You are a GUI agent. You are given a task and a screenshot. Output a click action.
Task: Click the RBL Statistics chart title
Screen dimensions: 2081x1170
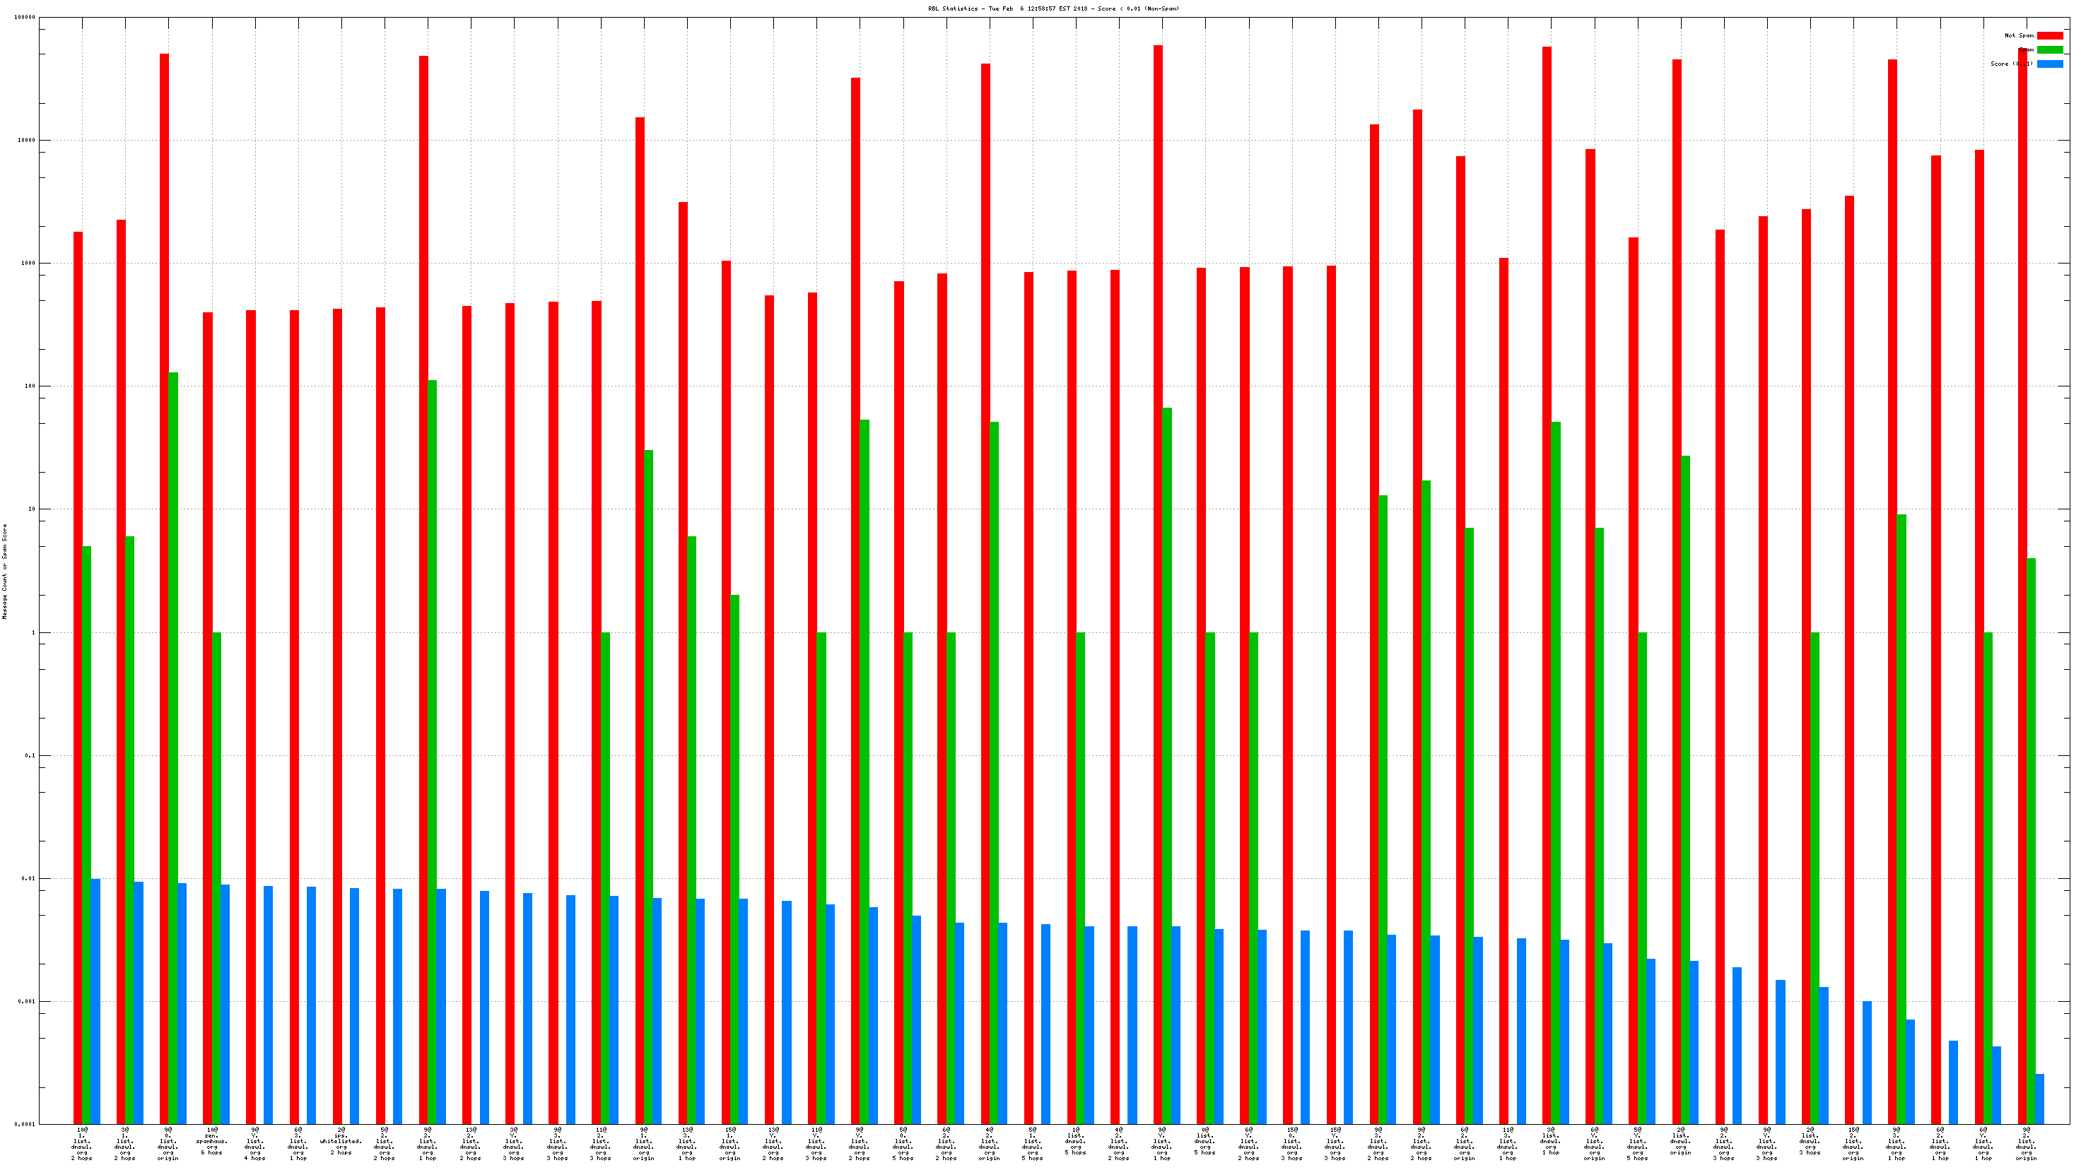(x=1053, y=9)
